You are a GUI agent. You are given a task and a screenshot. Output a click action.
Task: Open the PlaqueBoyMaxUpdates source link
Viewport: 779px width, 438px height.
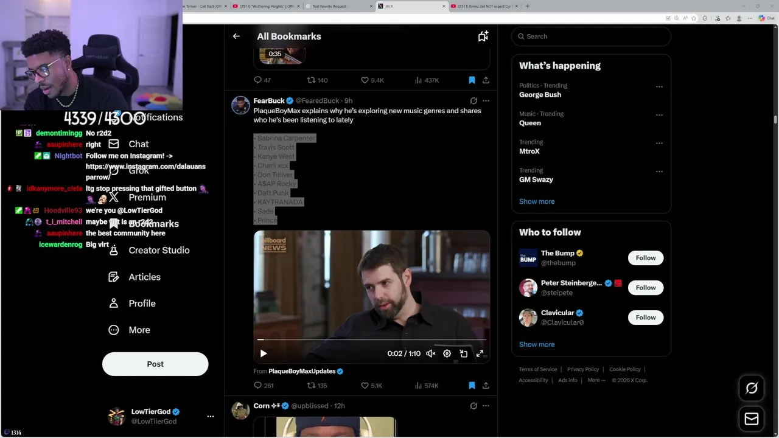click(x=302, y=372)
